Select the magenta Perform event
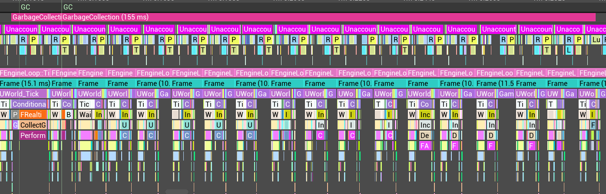606x194 pixels. pos(33,135)
